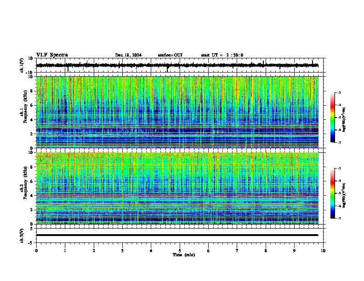
Task: Click the 'ch.3(V)' axis label
Action: 22,236
